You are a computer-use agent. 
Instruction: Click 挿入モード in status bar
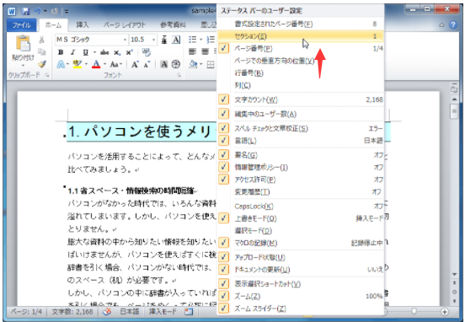(x=163, y=312)
